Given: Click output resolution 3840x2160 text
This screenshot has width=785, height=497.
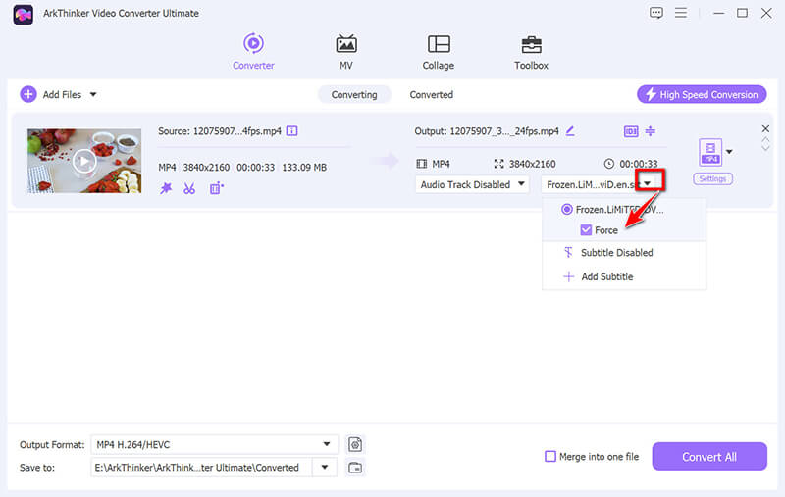Looking at the screenshot, I should tap(532, 164).
